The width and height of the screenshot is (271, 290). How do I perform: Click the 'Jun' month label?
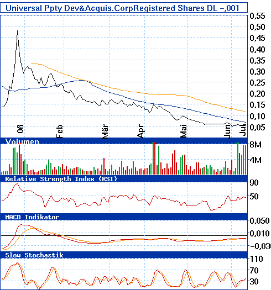click(x=227, y=131)
